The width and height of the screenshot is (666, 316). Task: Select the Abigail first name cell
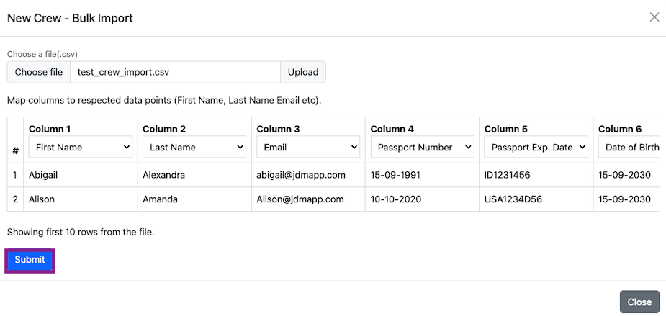[47, 175]
